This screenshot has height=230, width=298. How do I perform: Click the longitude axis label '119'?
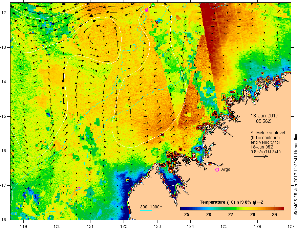tap(24, 226)
